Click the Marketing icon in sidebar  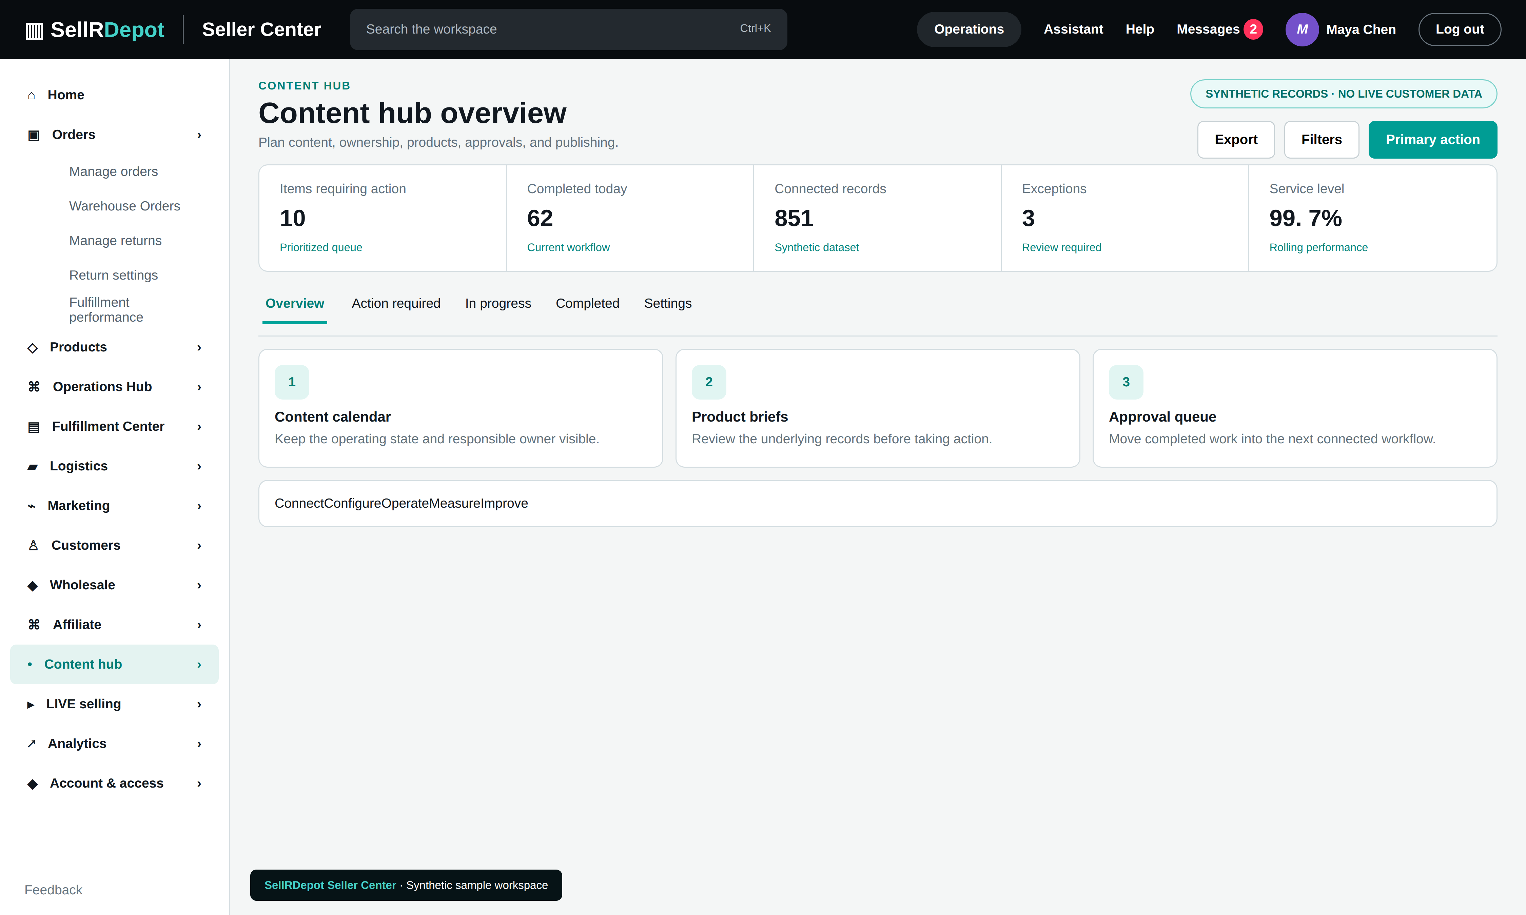32,506
